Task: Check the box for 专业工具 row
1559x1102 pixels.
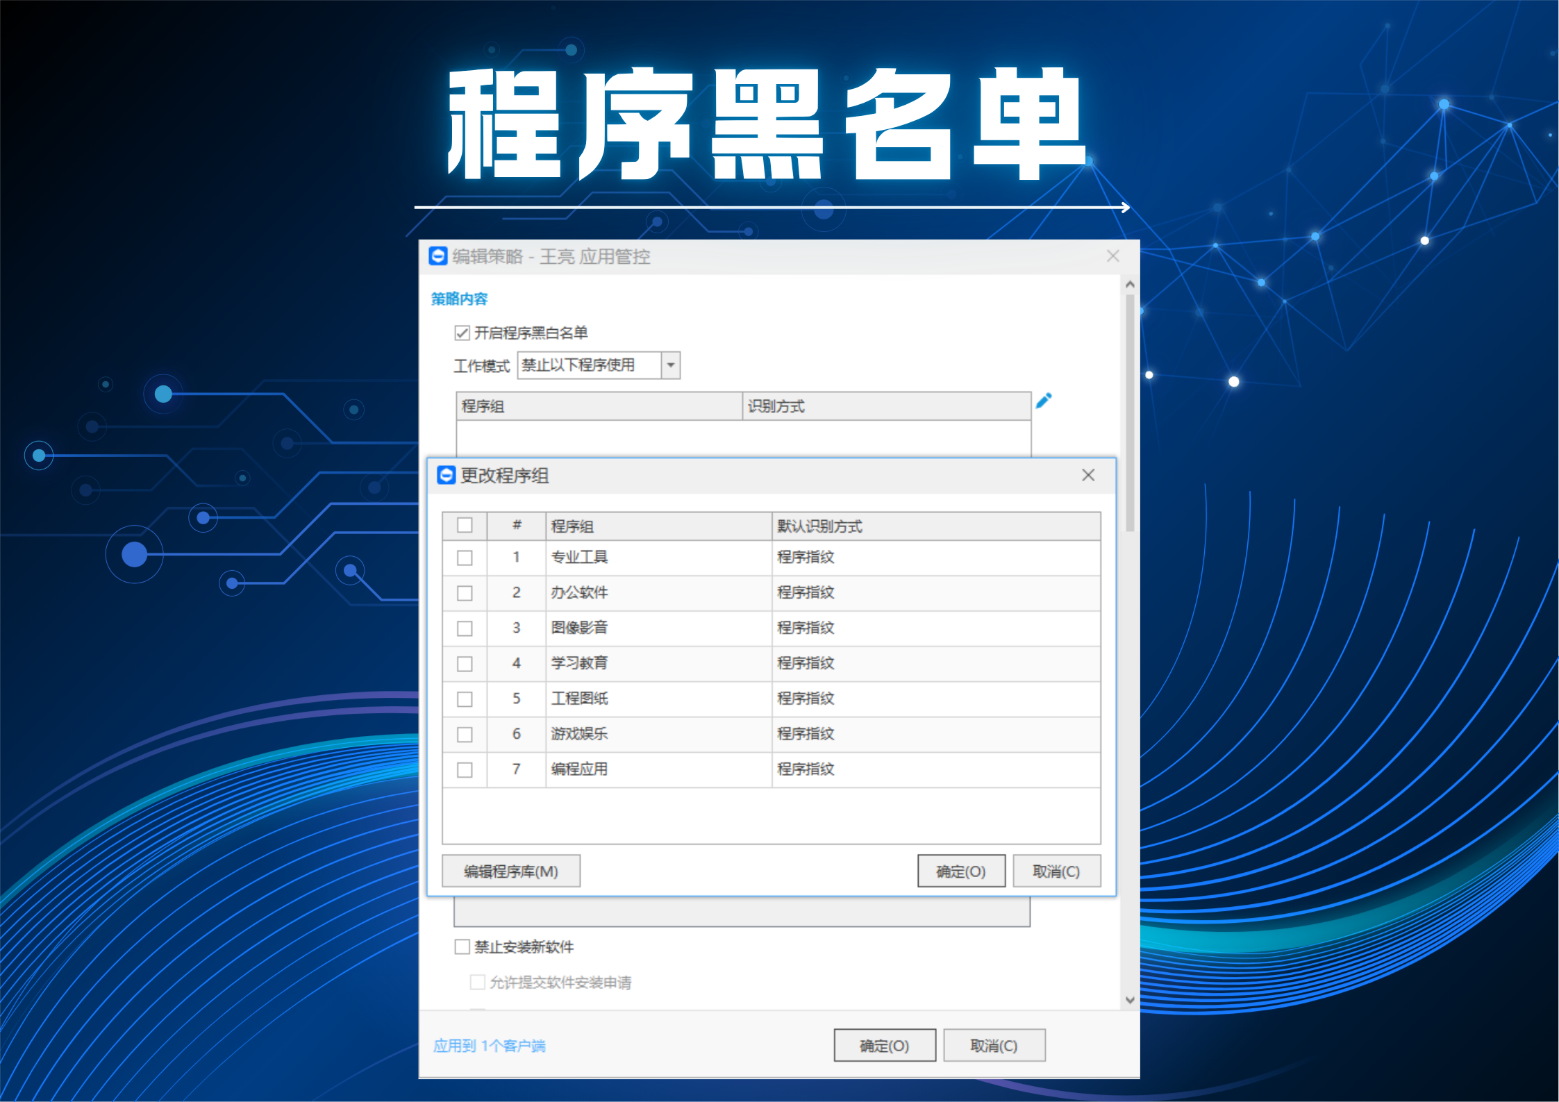Action: click(x=465, y=558)
